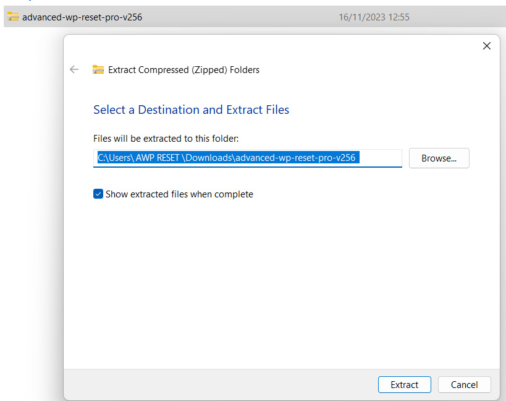Click the 16/11/2023 12:55 modified date
The width and height of the screenshot is (506, 401).
pos(374,17)
